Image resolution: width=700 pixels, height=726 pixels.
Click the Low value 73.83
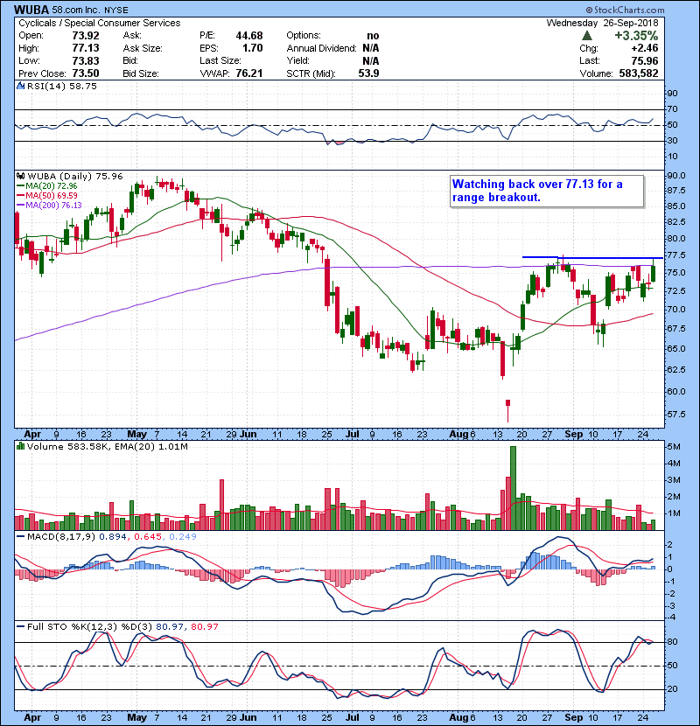pyautogui.click(x=86, y=60)
